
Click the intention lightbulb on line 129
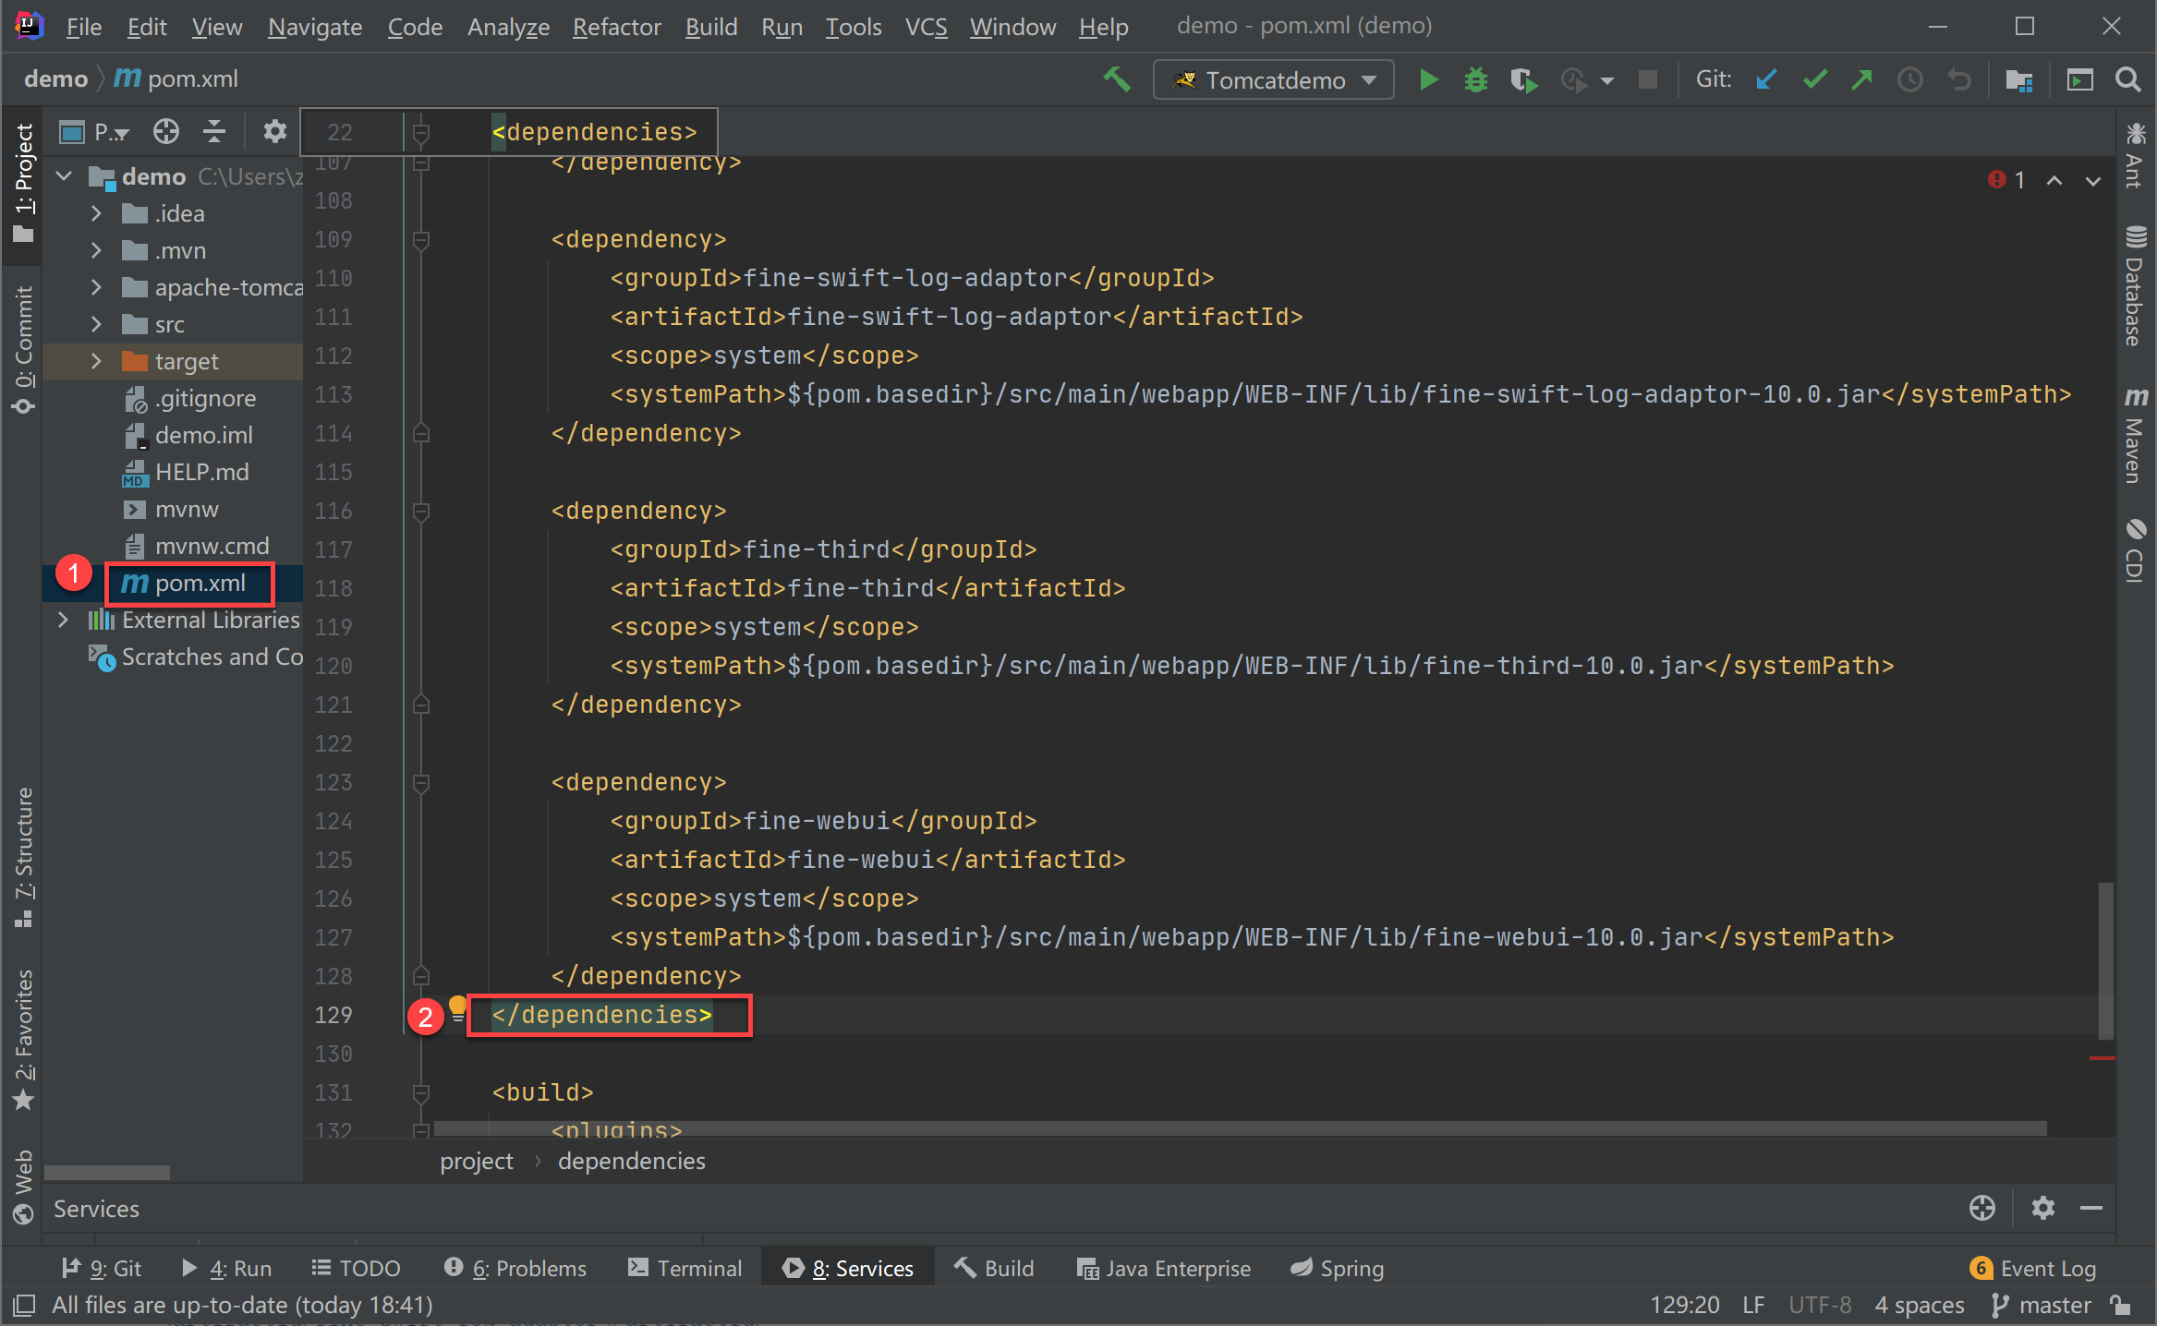[457, 1007]
